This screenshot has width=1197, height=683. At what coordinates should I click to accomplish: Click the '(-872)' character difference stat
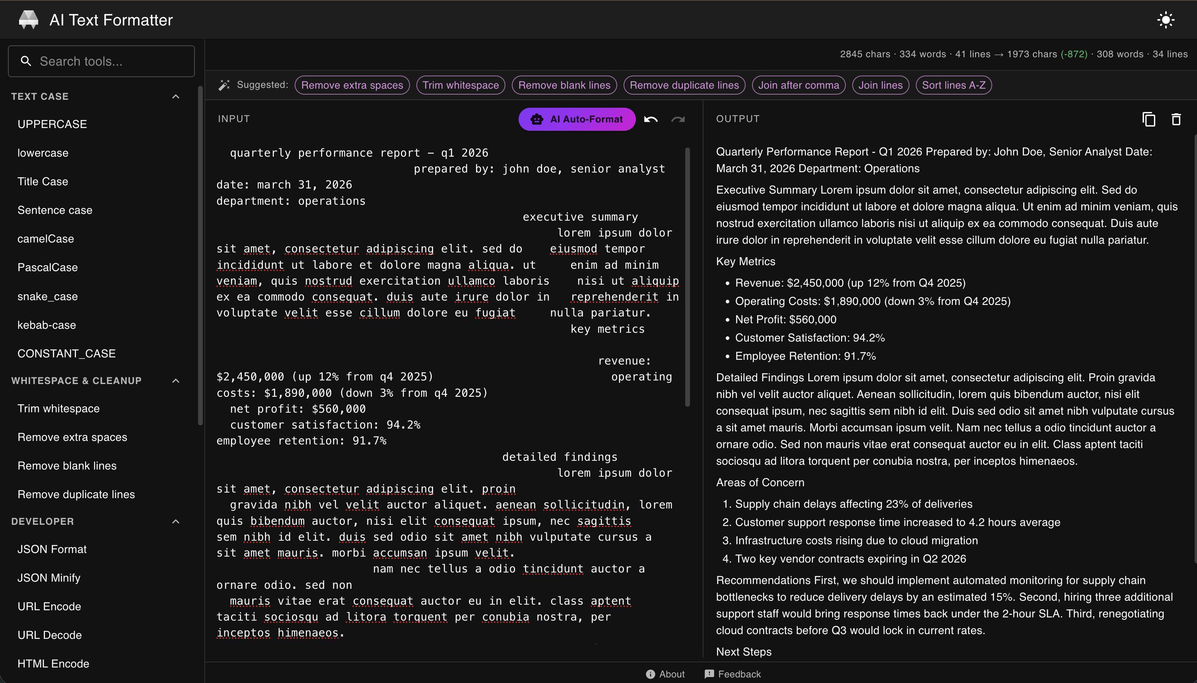(1074, 54)
